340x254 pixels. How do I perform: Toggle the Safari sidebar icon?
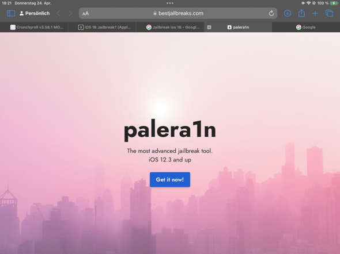pos(11,13)
